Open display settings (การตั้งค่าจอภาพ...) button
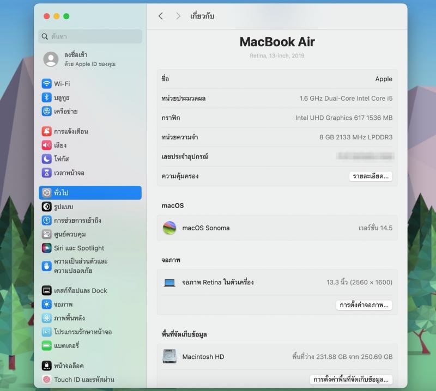Viewport: 436px width, 391px height. coord(364,305)
